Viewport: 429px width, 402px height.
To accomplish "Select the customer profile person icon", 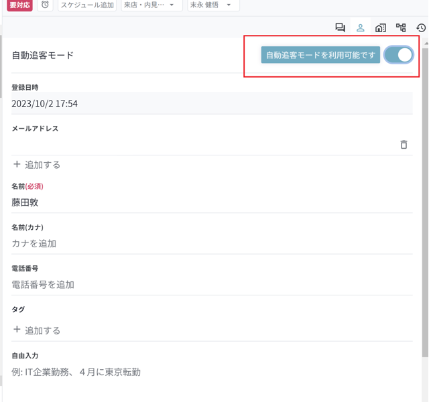I will pyautogui.click(x=361, y=27).
